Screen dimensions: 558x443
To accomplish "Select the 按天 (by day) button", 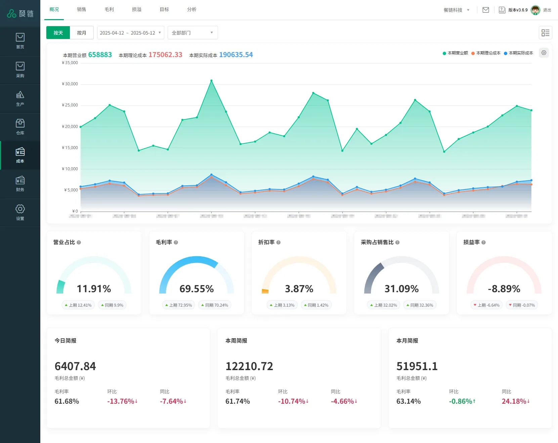I will [x=58, y=33].
